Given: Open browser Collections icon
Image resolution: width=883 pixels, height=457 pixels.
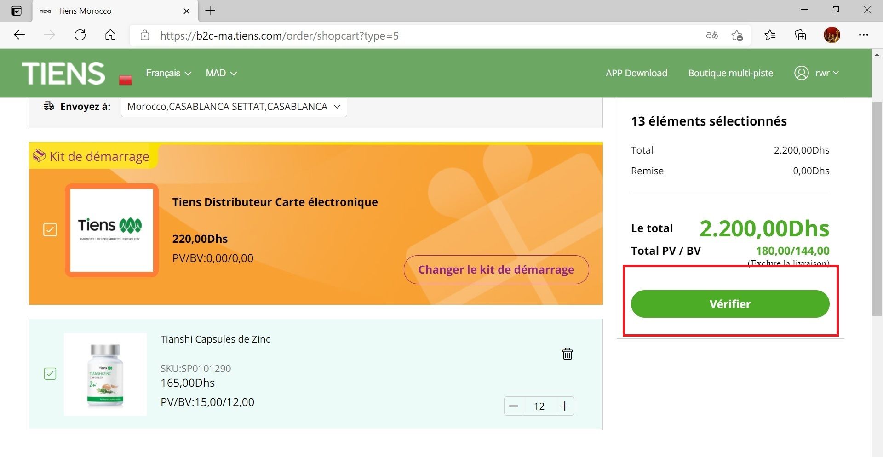Looking at the screenshot, I should tap(800, 35).
